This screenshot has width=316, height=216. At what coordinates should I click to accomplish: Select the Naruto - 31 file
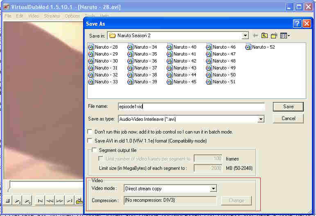pyautogui.click(x=103, y=68)
